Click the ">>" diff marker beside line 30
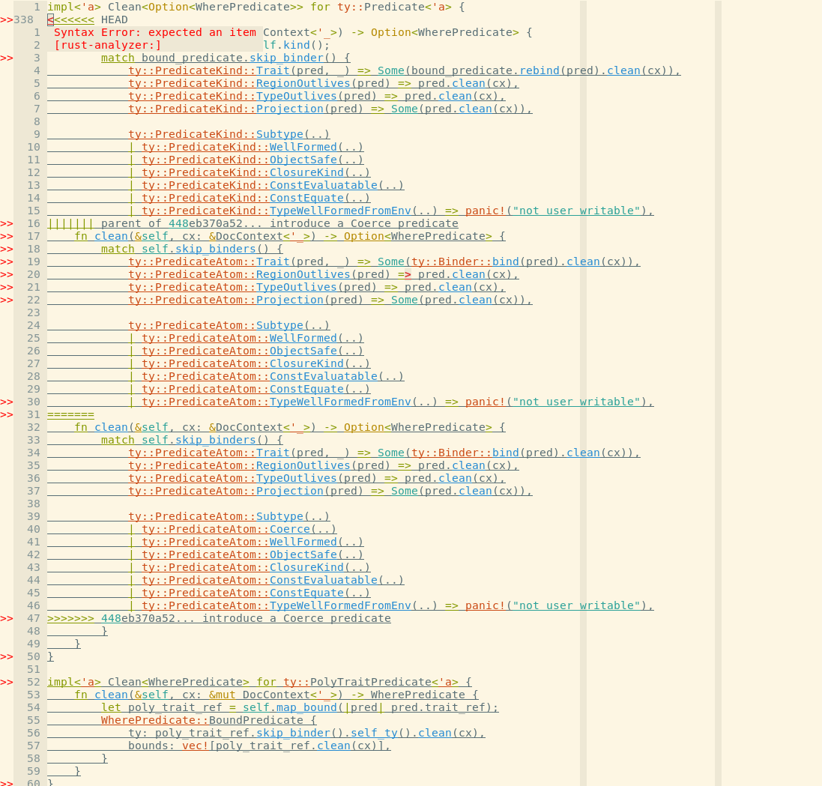 pyautogui.click(x=7, y=402)
